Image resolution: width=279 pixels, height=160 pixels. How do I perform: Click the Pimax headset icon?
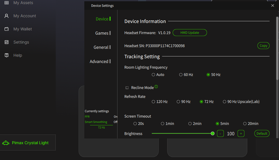tap(6, 143)
